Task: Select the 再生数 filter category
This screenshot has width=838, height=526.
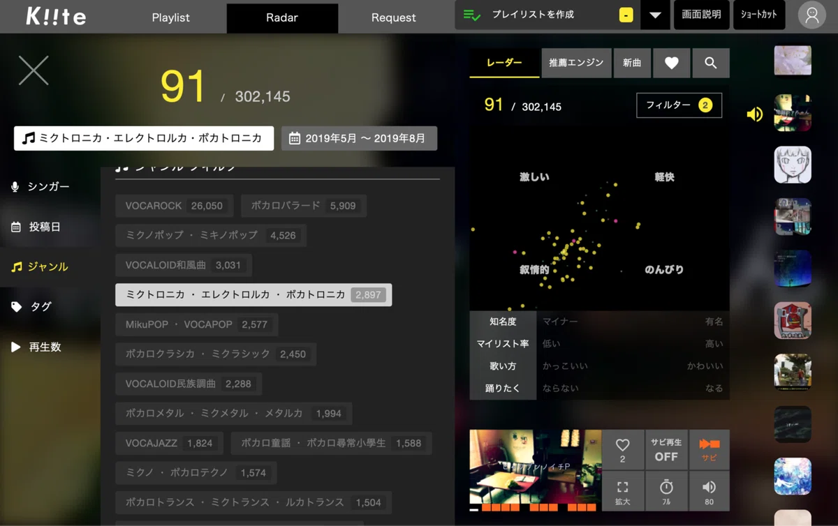Action: coord(36,347)
